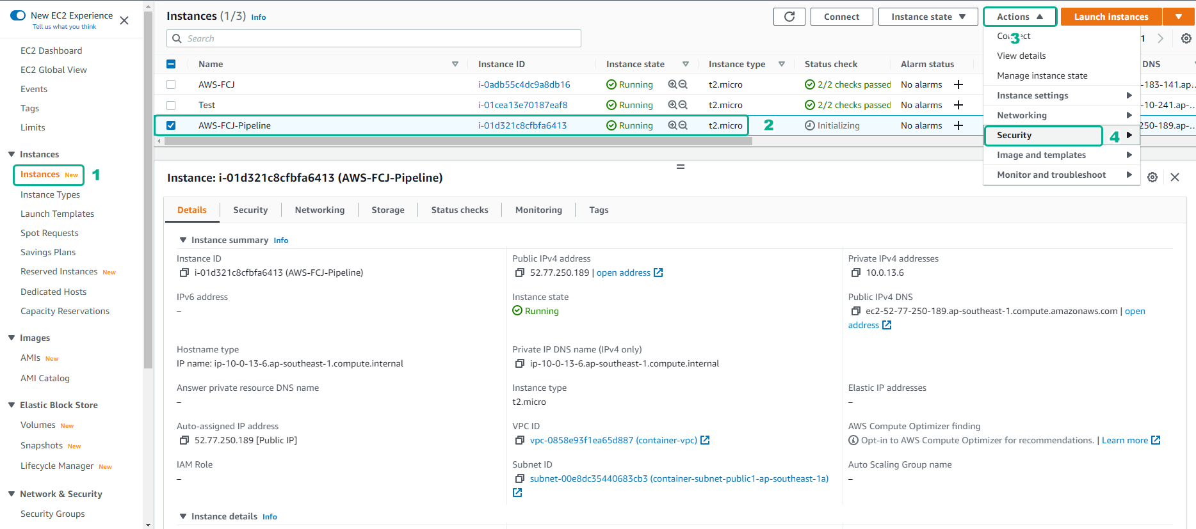This screenshot has height=529, width=1196.
Task: Select the AWS-FCJ instance checkbox
Action: coord(171,84)
